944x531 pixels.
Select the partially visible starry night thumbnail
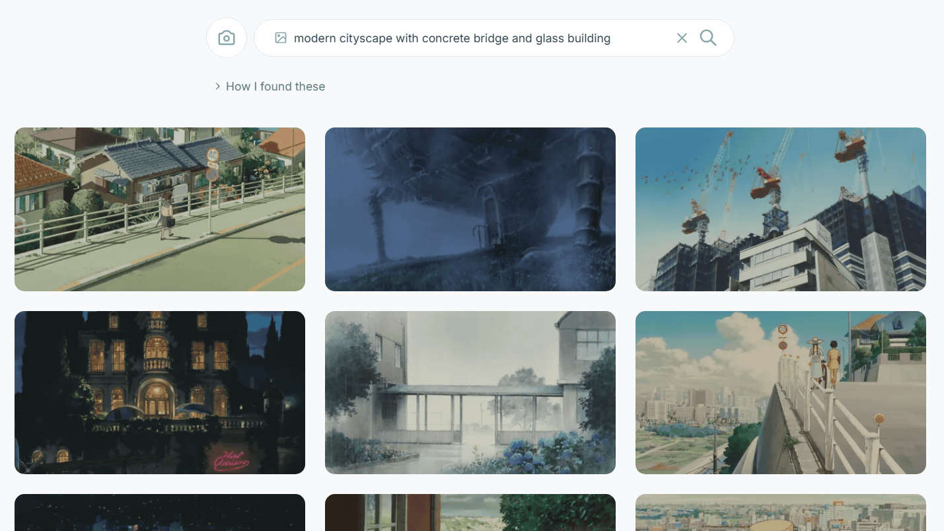tap(160, 513)
